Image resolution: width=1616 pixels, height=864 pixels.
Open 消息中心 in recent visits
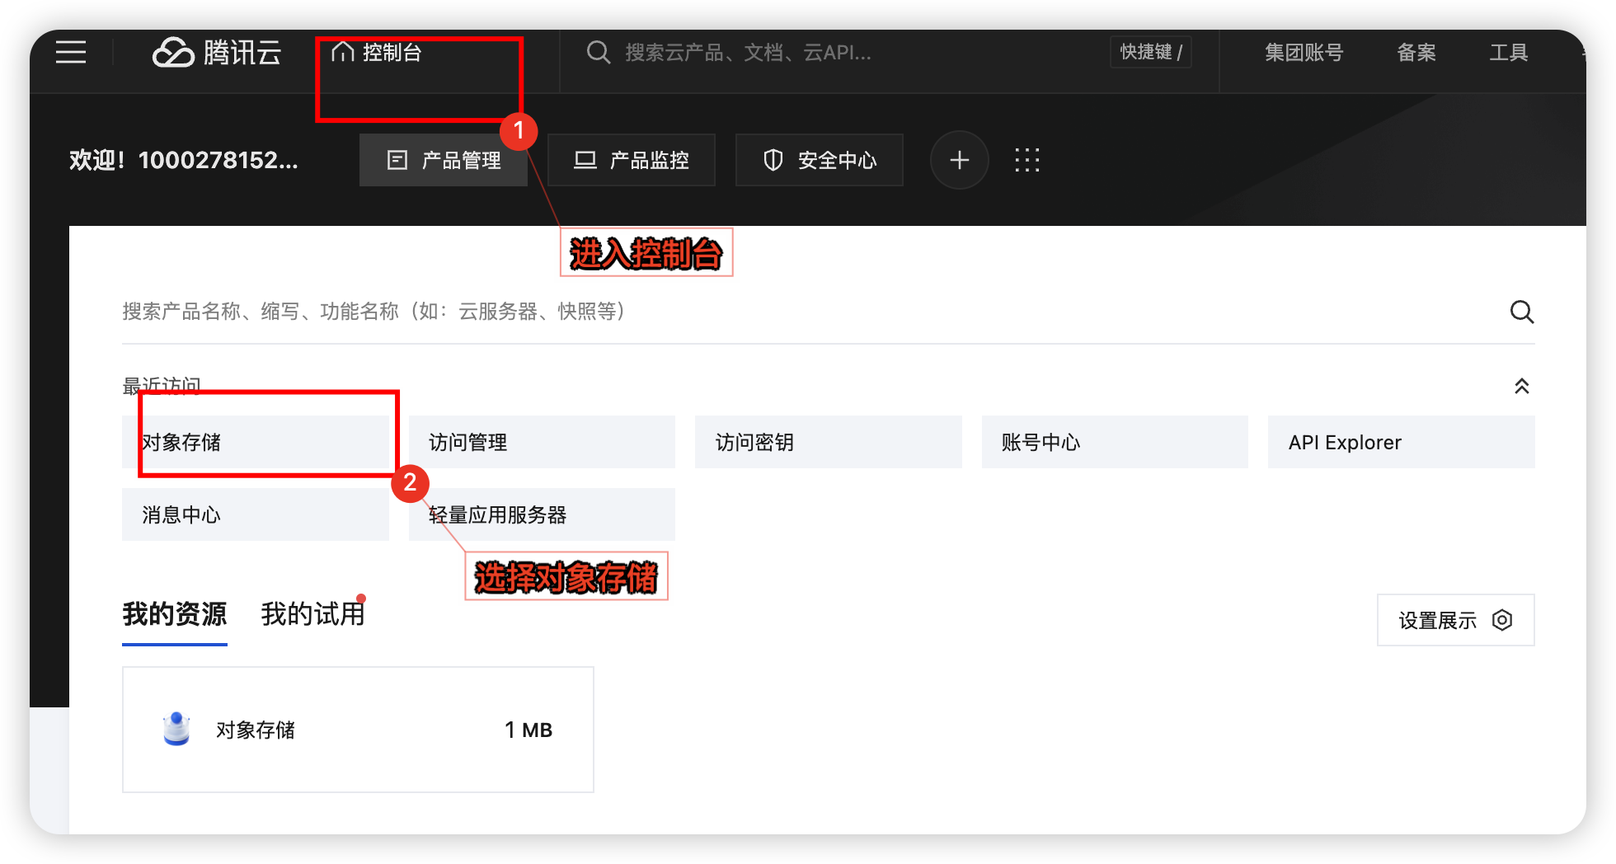coord(256,514)
